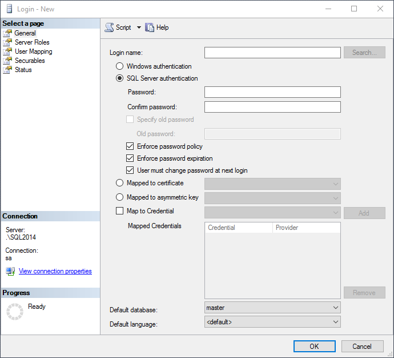
Task: Select Windows authentication radio button
Action: [119, 66]
